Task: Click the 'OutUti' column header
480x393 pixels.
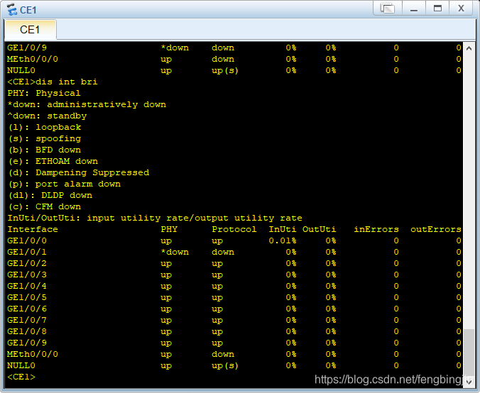Action: point(320,229)
